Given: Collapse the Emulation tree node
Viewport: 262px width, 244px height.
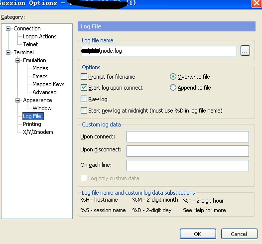Looking at the screenshot, I should coord(17,60).
